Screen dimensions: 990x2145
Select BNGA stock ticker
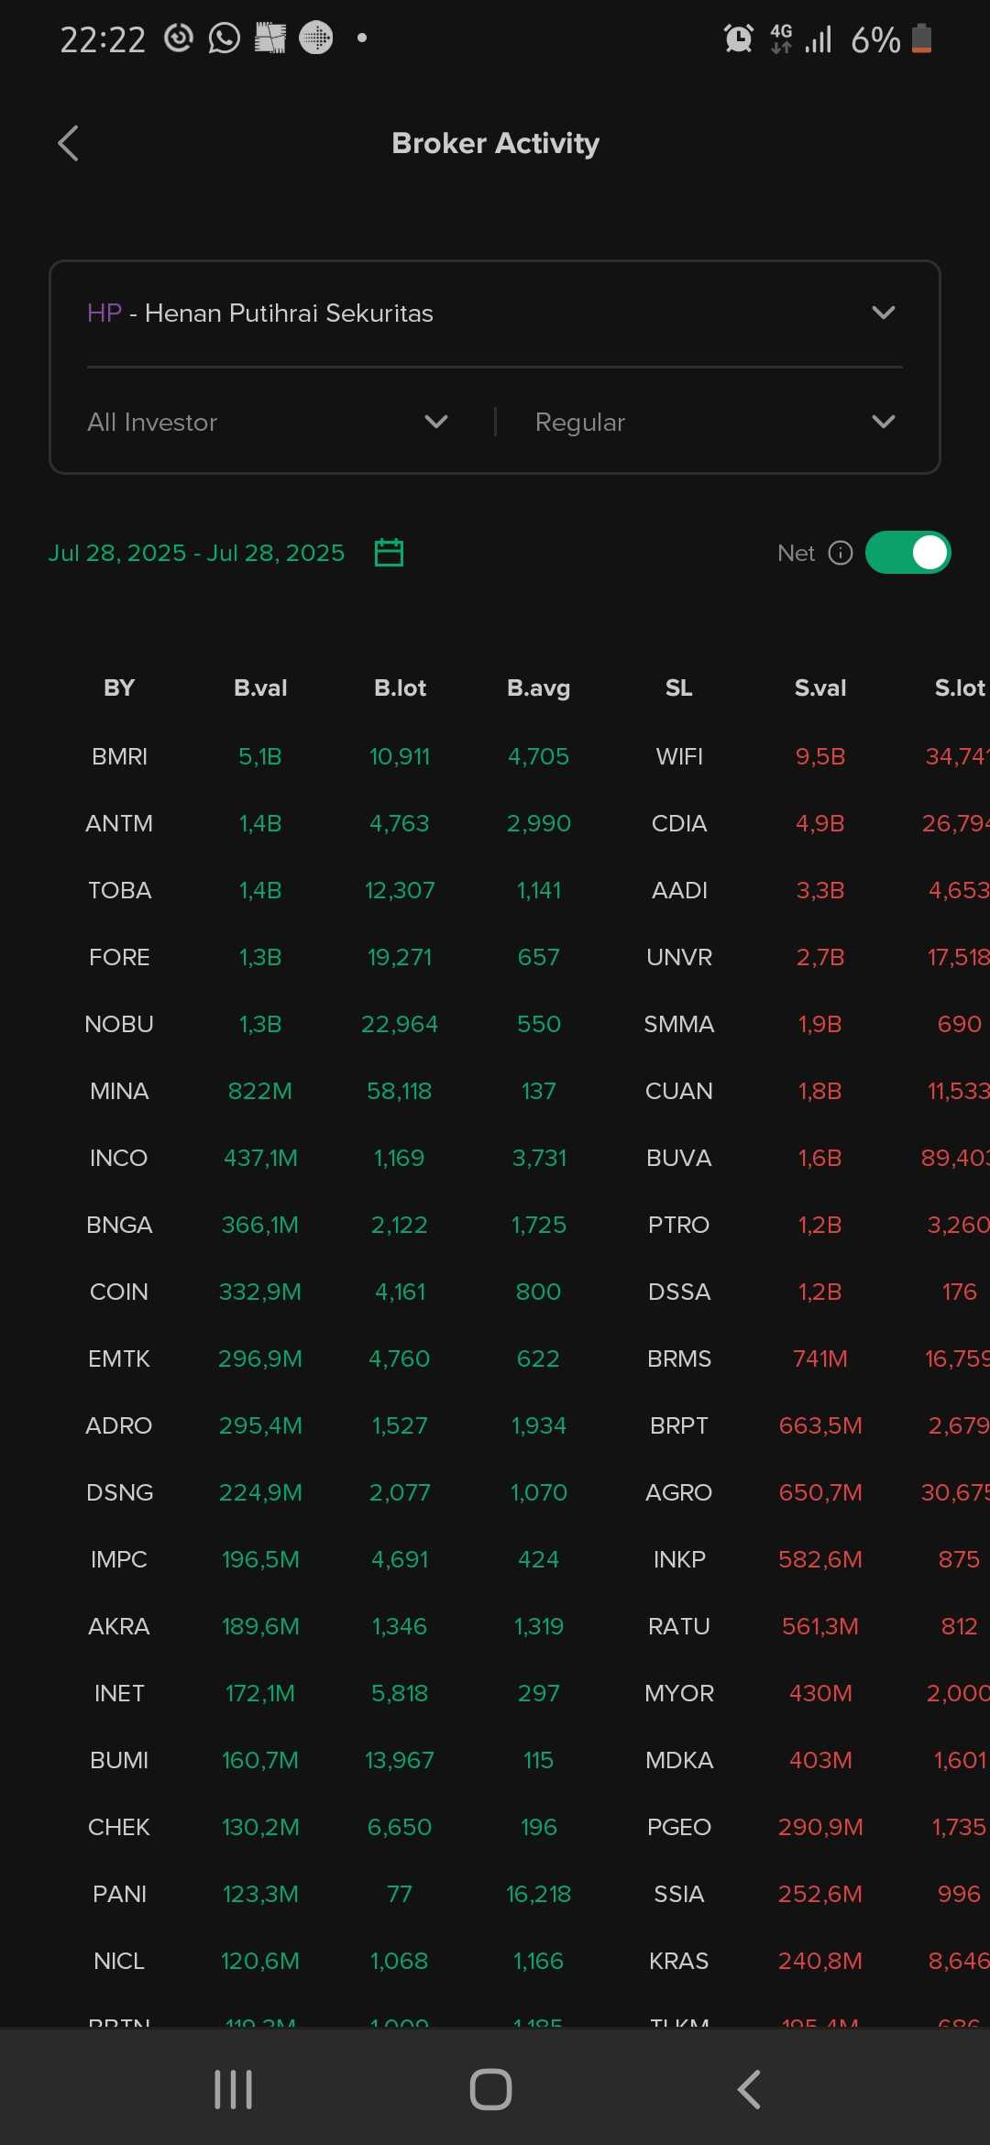coord(119,1225)
